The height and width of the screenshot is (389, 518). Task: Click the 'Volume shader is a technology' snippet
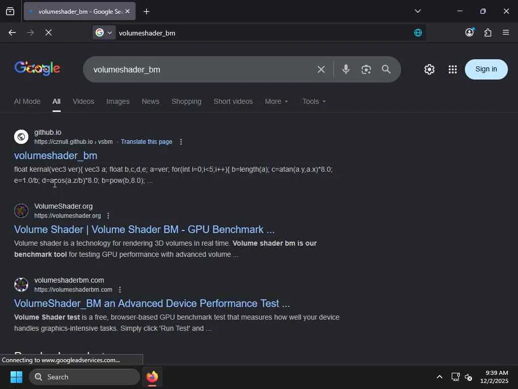click(x=165, y=249)
